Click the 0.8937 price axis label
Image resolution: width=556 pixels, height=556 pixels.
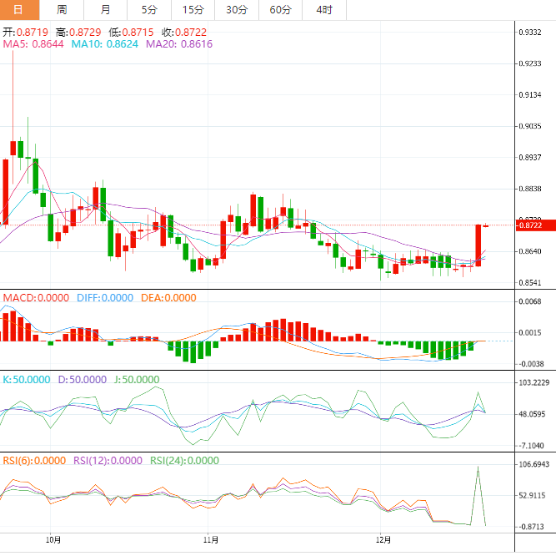530,157
